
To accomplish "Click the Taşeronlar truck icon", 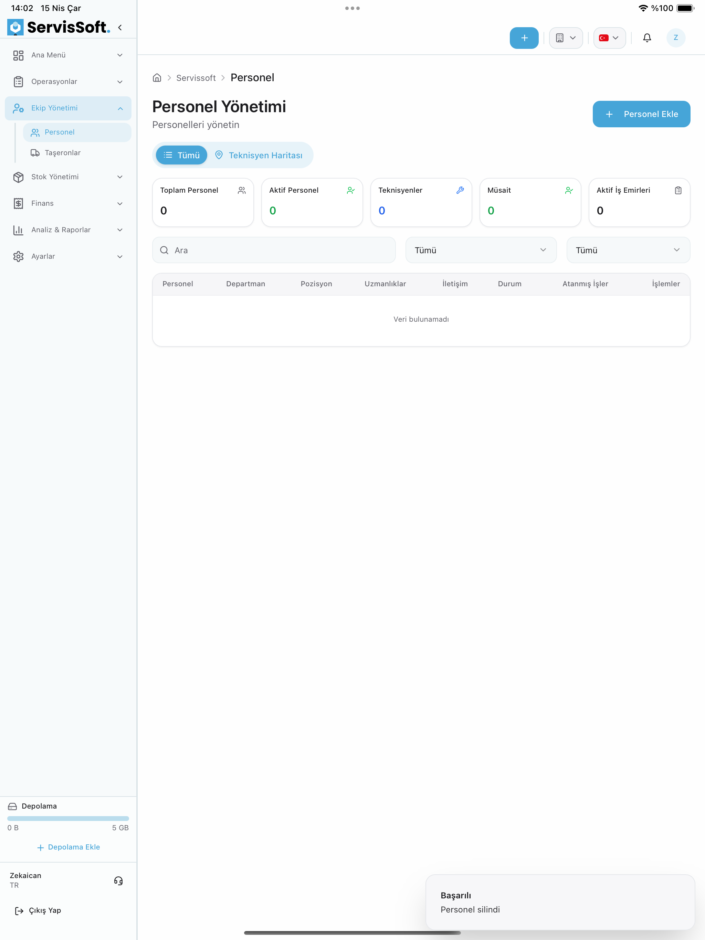I will coord(35,152).
